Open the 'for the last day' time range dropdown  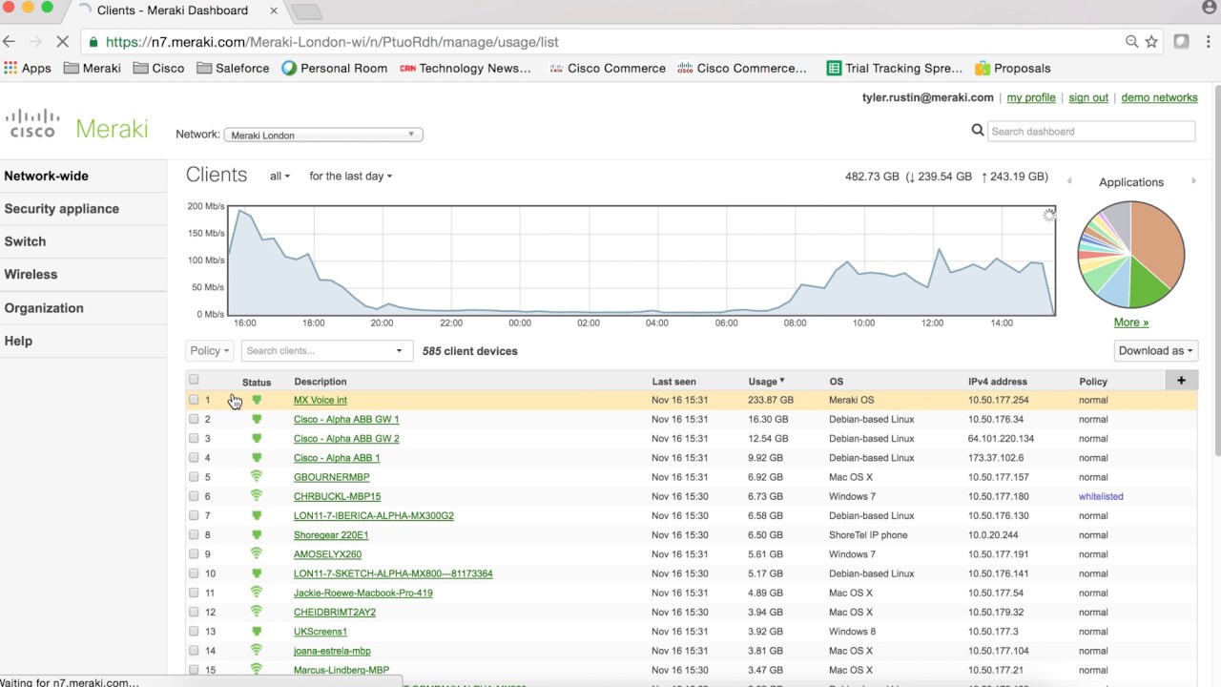[x=350, y=177]
